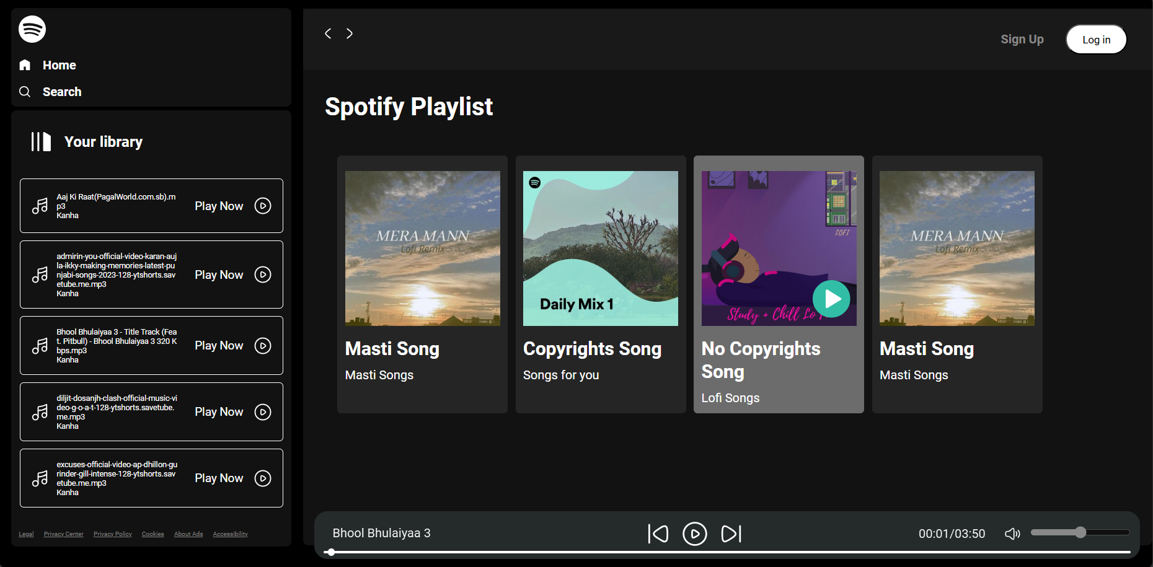This screenshot has height=567, width=1153.
Task: Mute with the speaker volume icon
Action: pos(1012,534)
